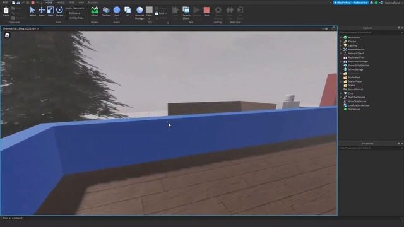404x227 pixels.
Task: Select VoiceChatService in Explorer
Action: click(357, 102)
